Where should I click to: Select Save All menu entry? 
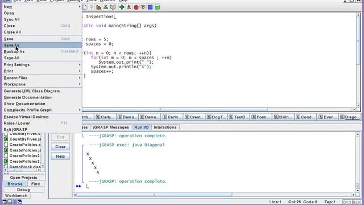(x=42, y=58)
